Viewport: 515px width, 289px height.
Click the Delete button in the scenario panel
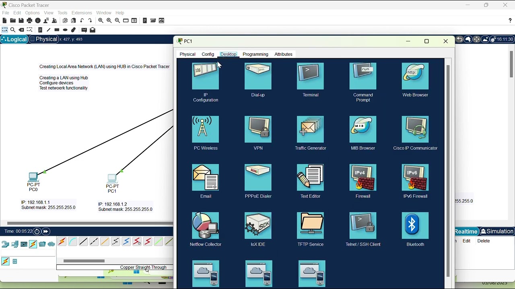coord(483,241)
